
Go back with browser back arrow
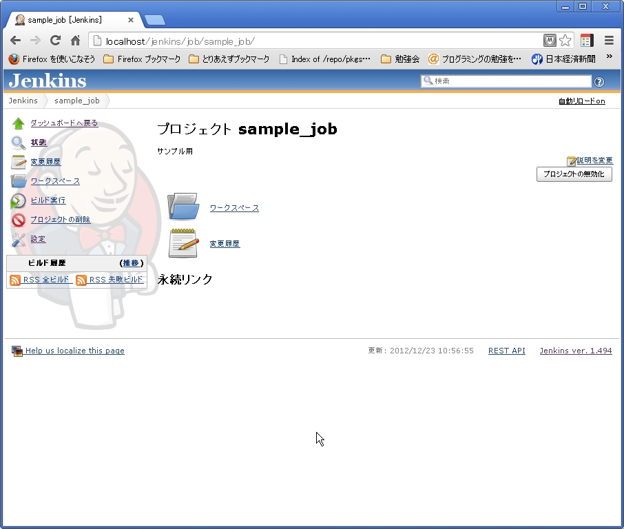(15, 40)
